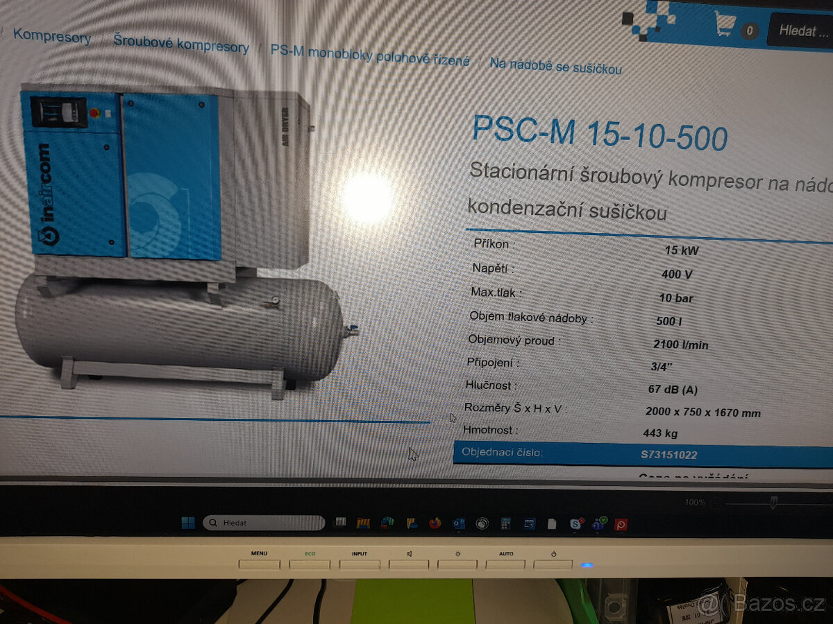
Task: Open PS-M monobloky polohově řízené breadcrumb
Action: point(370,55)
